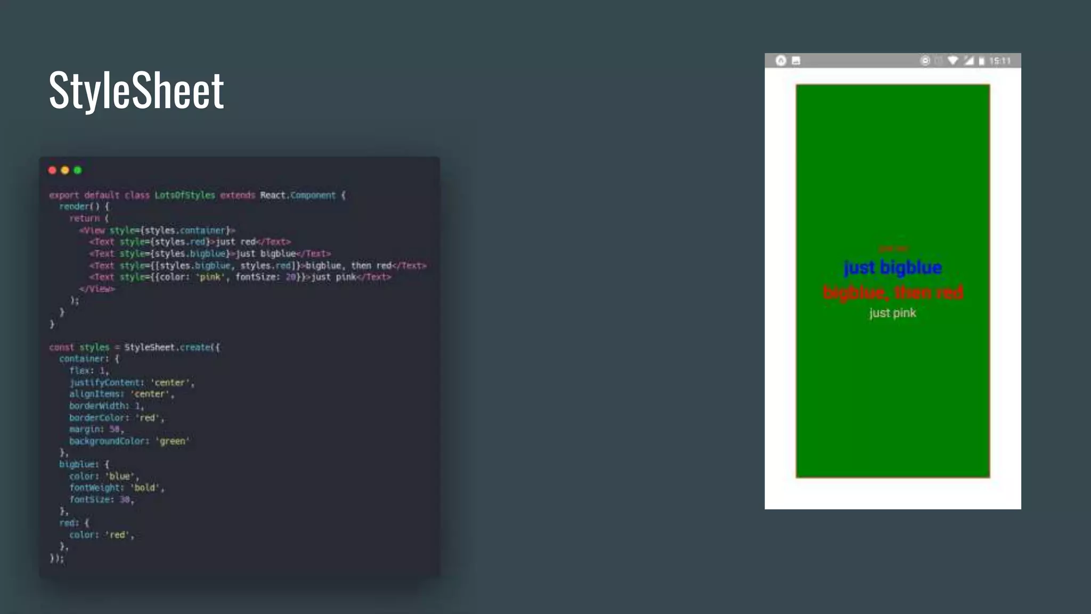This screenshot has width=1091, height=614.
Task: Click the "export default class LotsOfStyles" code line
Action: tap(198, 195)
